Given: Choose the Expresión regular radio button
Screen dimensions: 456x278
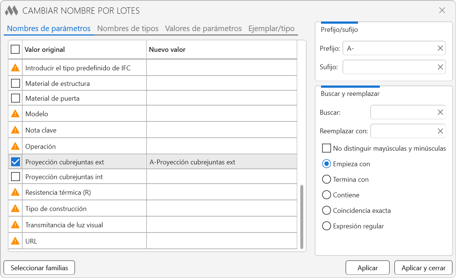Looking at the screenshot, I should (327, 226).
